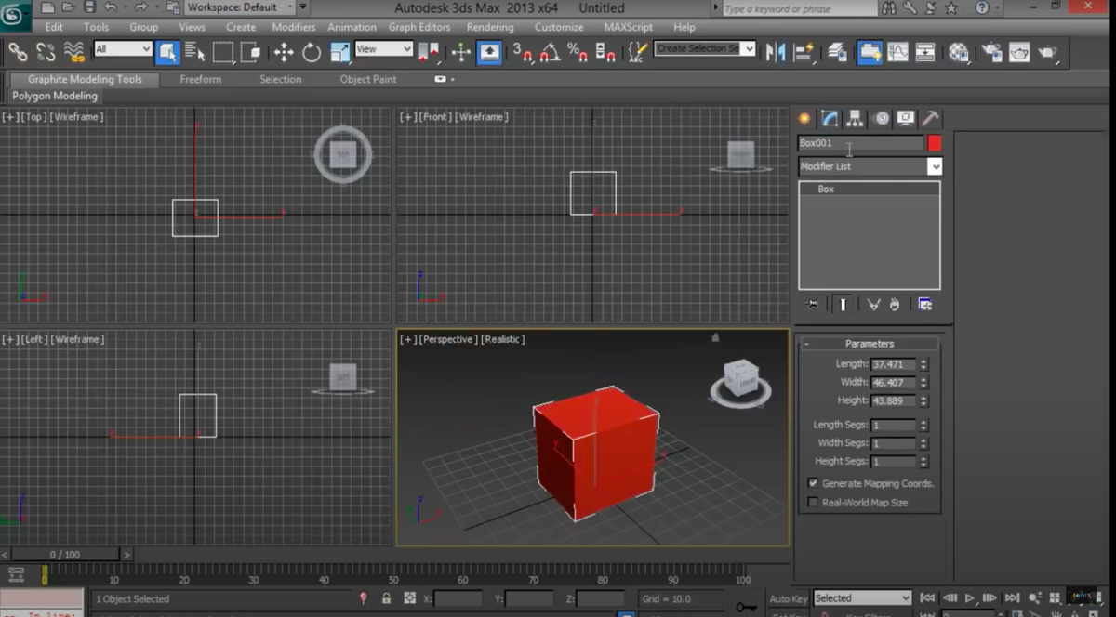The width and height of the screenshot is (1116, 617).
Task: Click the Select and Link tool
Action: 18,52
